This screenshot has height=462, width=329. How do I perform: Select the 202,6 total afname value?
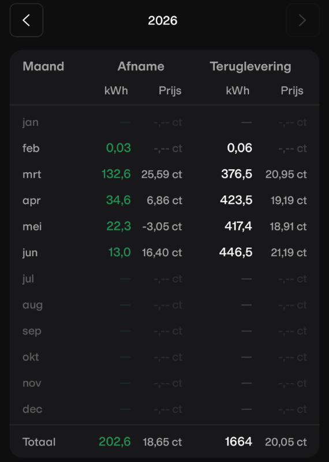coord(115,442)
